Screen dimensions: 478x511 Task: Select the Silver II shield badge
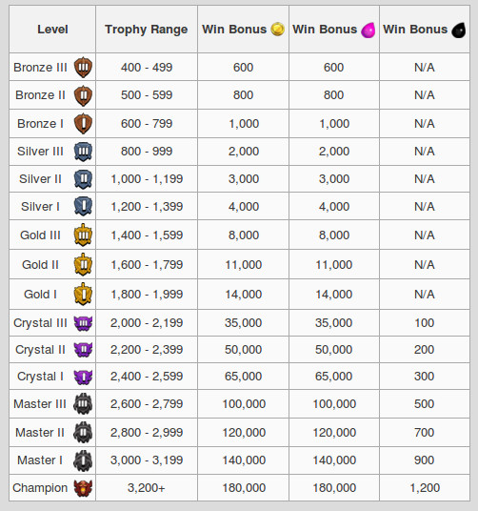(83, 179)
